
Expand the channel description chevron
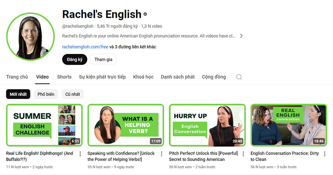(x=241, y=36)
